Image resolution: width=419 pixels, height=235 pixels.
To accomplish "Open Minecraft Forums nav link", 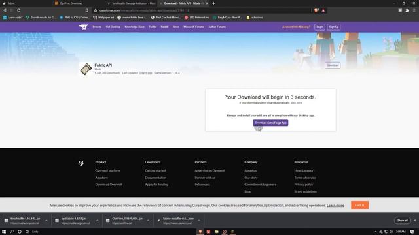I will coord(194,27).
